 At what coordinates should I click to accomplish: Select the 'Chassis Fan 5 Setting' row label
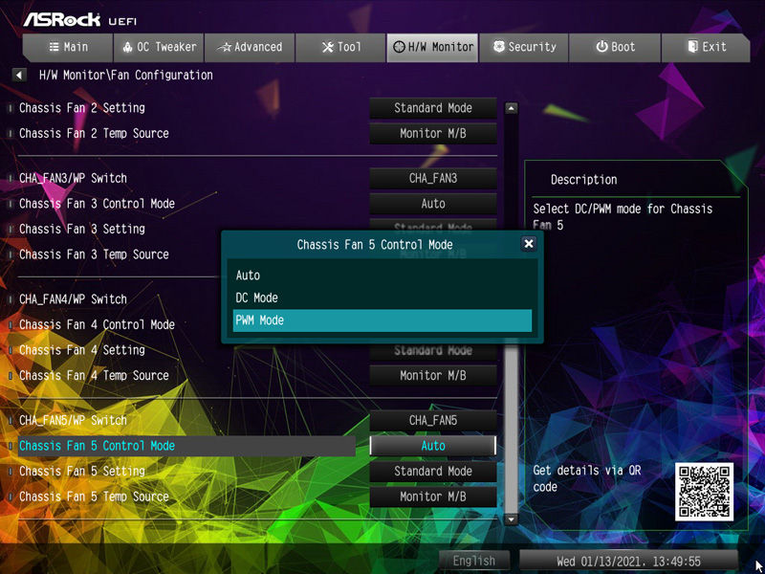[82, 471]
